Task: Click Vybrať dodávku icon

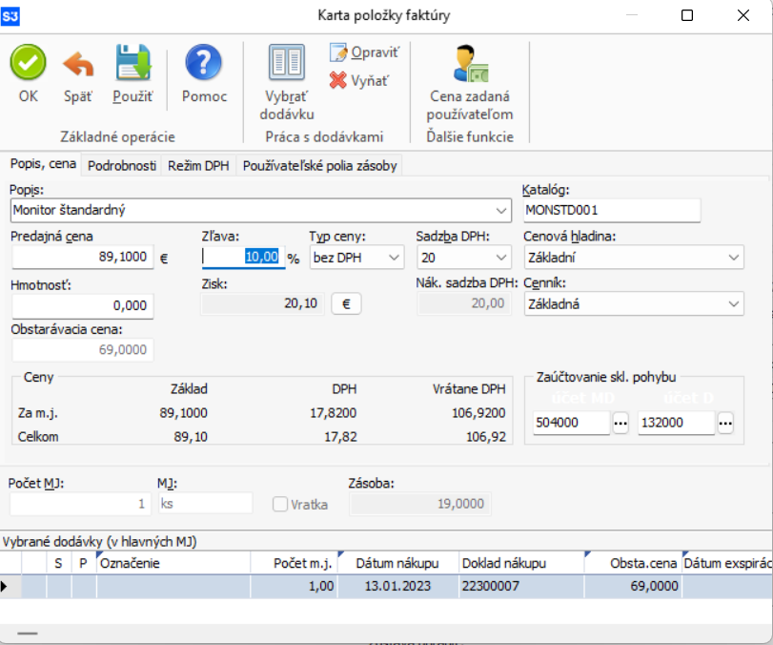Action: pos(287,63)
